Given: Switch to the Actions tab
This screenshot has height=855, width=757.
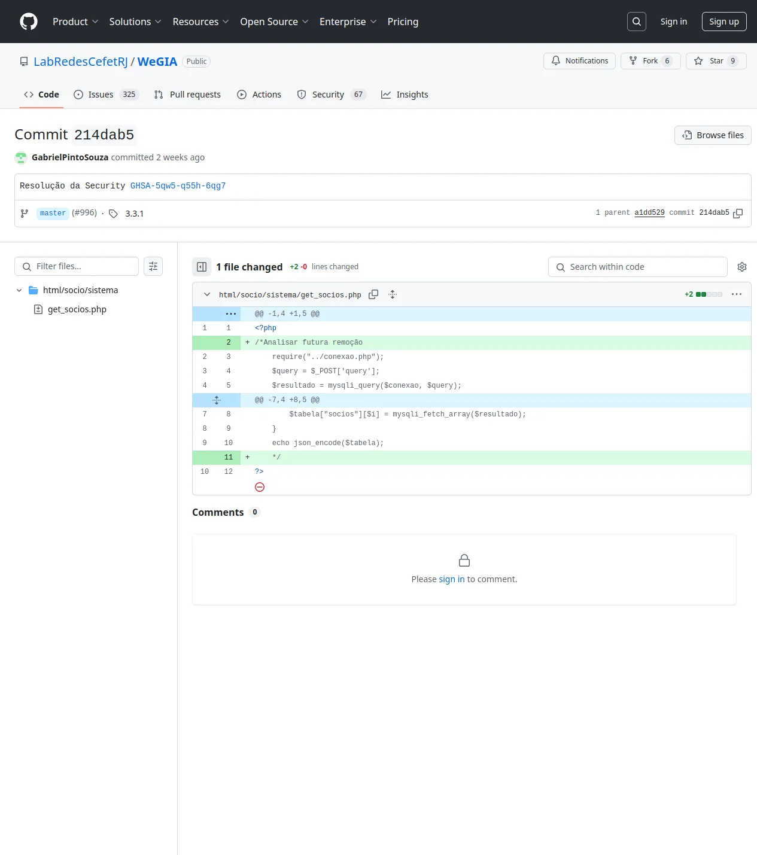Looking at the screenshot, I should click(259, 95).
